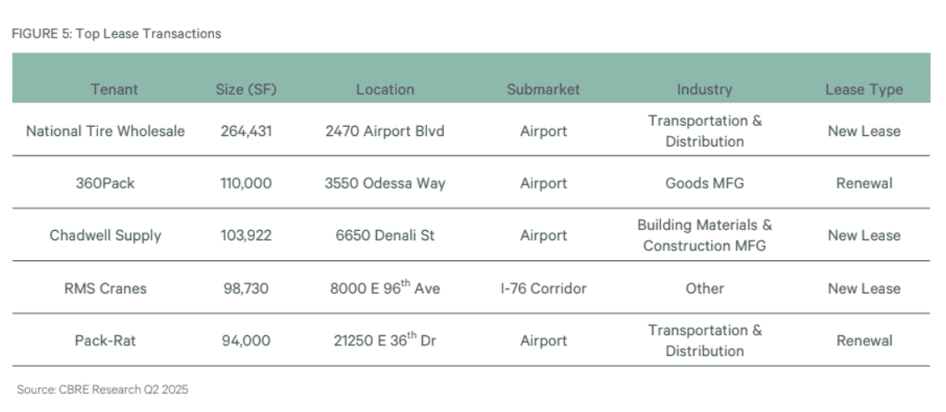946x412 pixels.
Task: Click the 6650 Denali St address
Action: click(385, 235)
